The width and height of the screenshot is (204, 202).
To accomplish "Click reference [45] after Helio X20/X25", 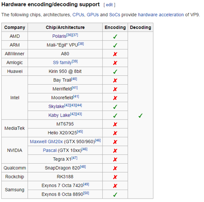I will click(x=80, y=131).
